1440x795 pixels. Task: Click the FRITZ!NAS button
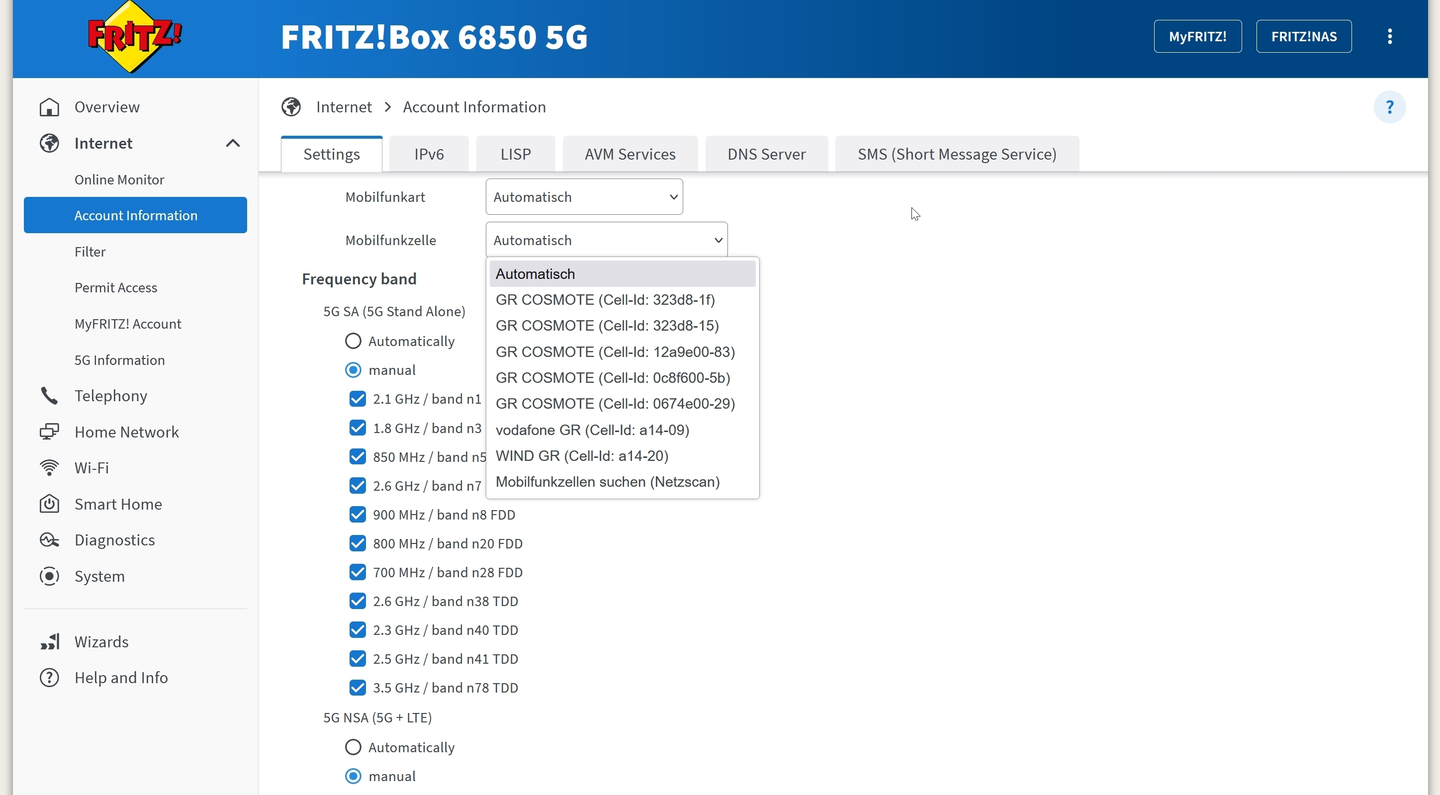[1304, 36]
